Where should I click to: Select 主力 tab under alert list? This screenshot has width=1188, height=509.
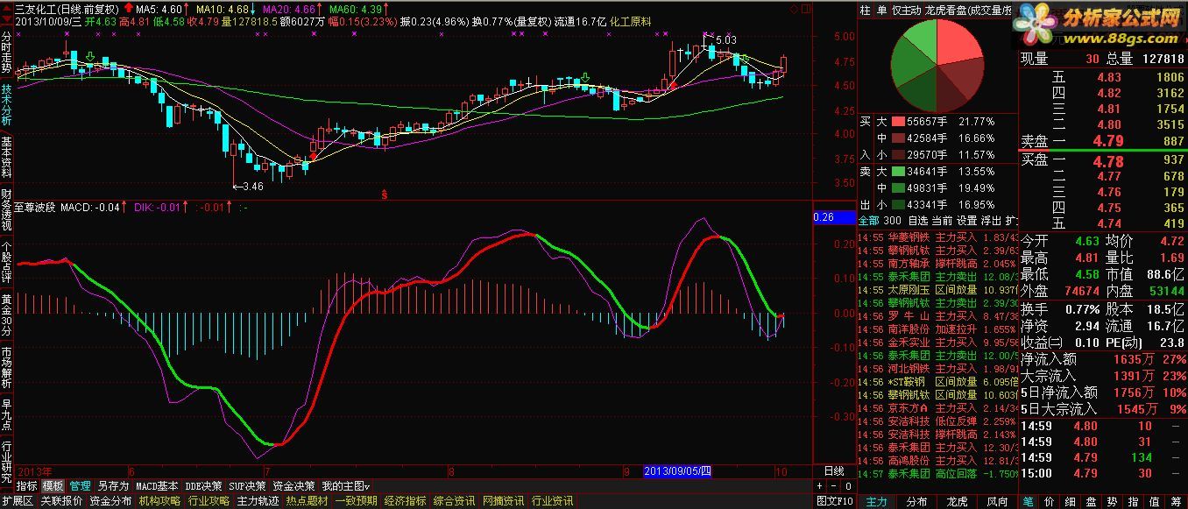coord(876,501)
